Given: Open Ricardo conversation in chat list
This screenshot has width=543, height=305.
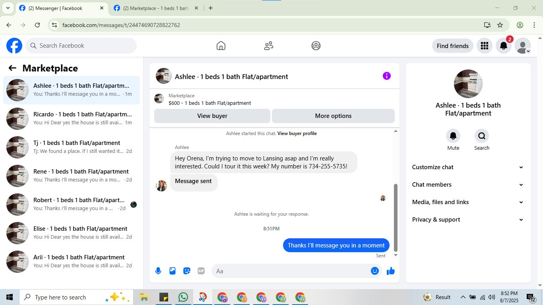Looking at the screenshot, I should 72,119.
